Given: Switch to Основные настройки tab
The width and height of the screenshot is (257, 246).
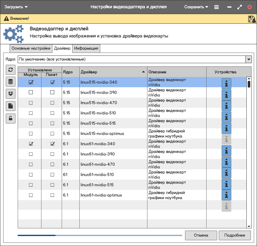Looking at the screenshot, I should click(x=31, y=48).
